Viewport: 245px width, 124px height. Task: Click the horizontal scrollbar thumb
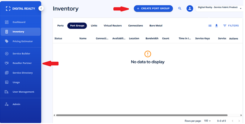[x=142, y=115]
